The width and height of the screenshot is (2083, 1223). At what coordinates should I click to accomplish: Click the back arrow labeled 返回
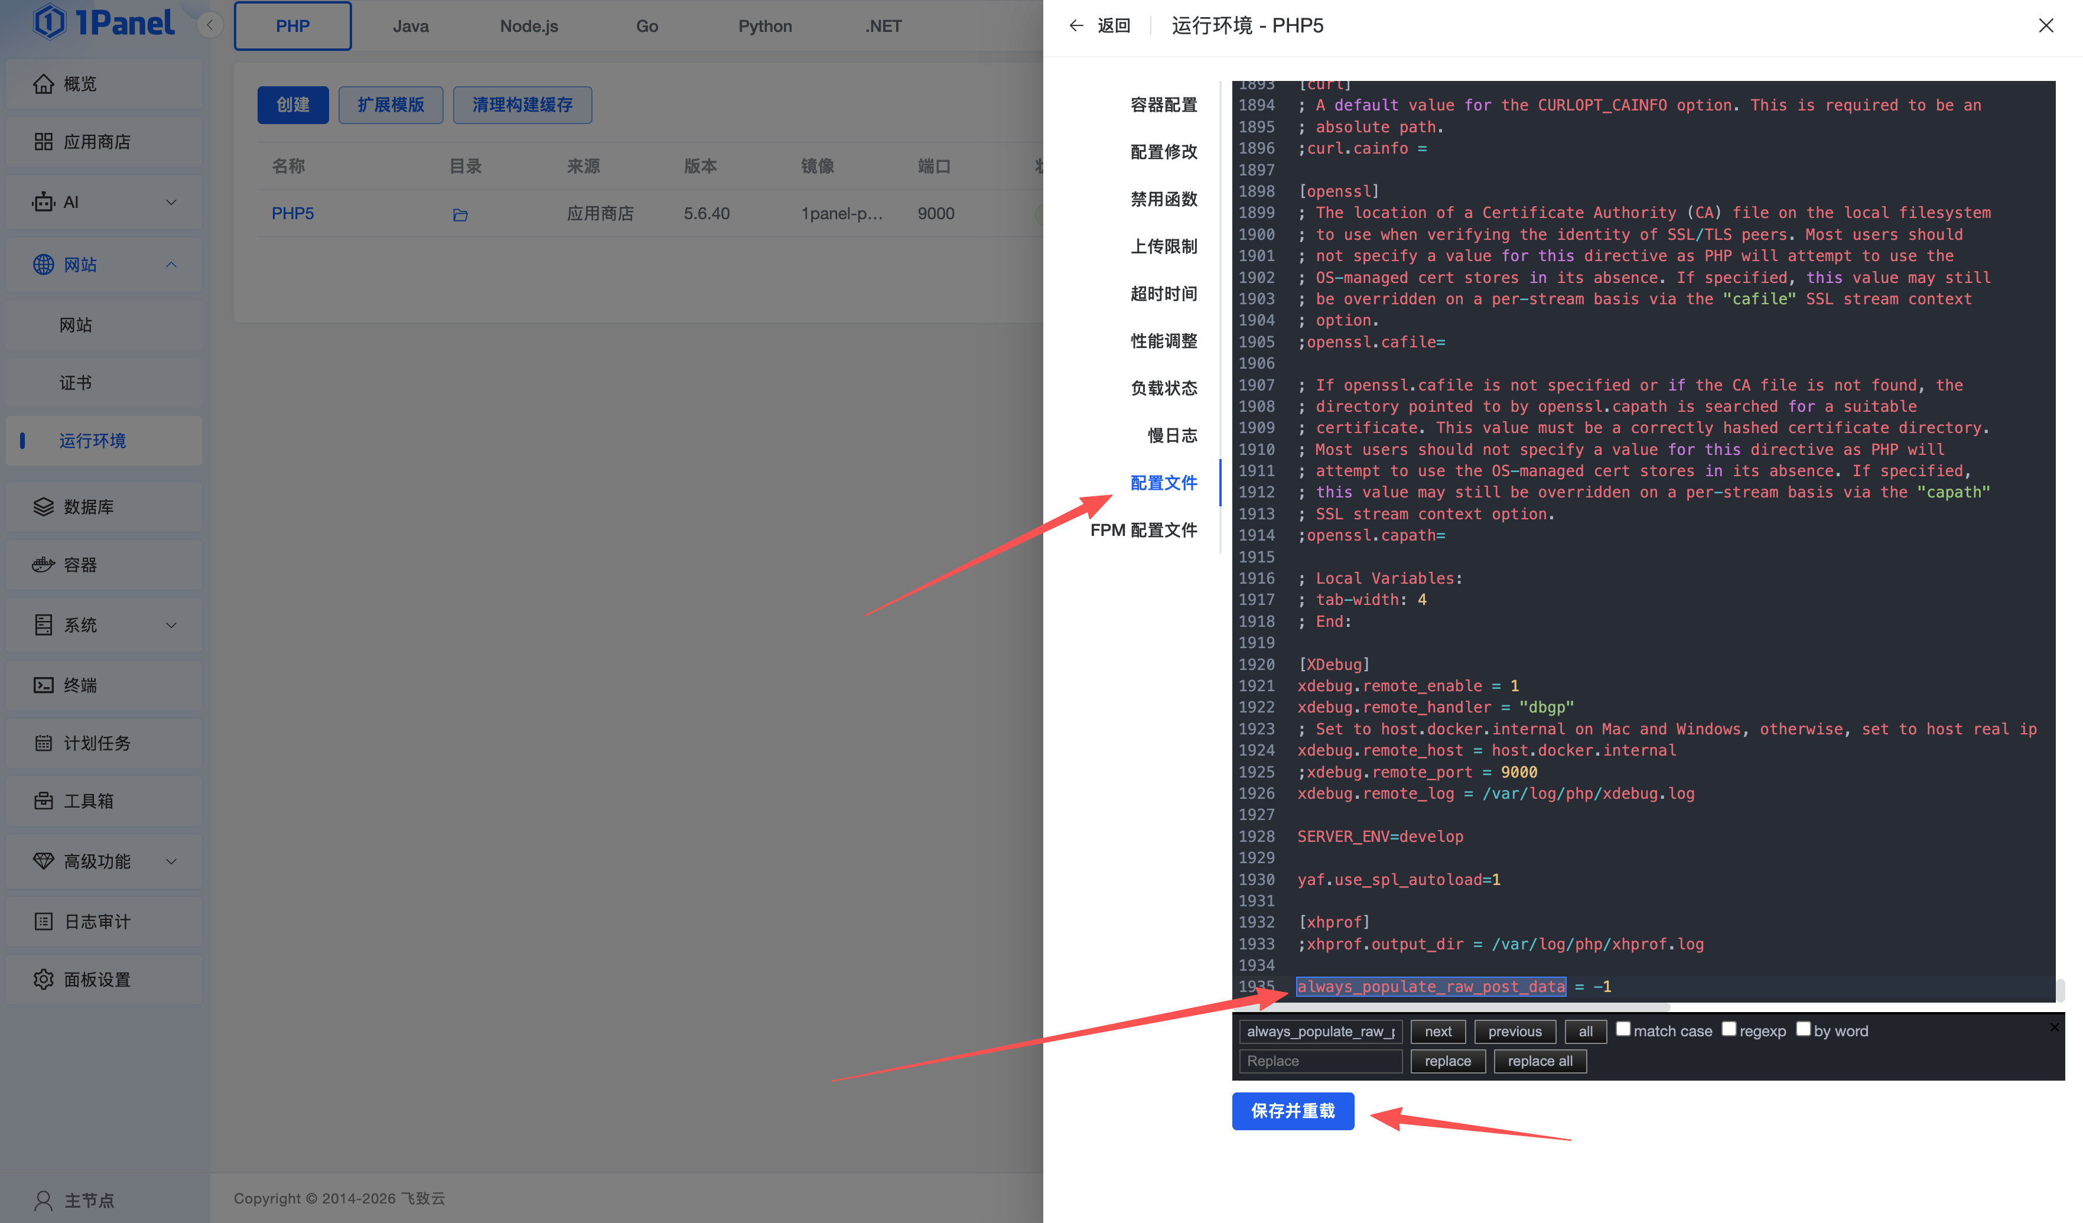point(1076,25)
